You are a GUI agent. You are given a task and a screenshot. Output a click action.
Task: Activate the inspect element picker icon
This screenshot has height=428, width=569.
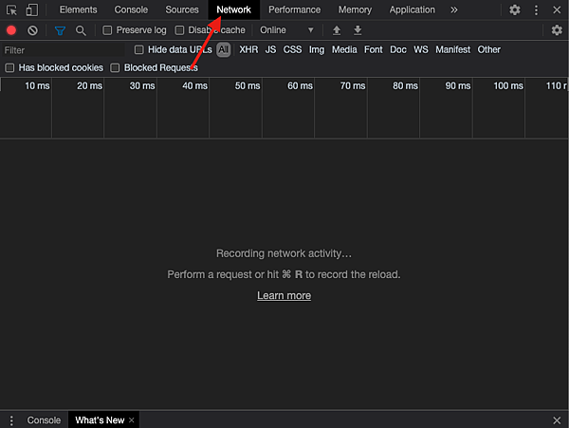point(11,9)
